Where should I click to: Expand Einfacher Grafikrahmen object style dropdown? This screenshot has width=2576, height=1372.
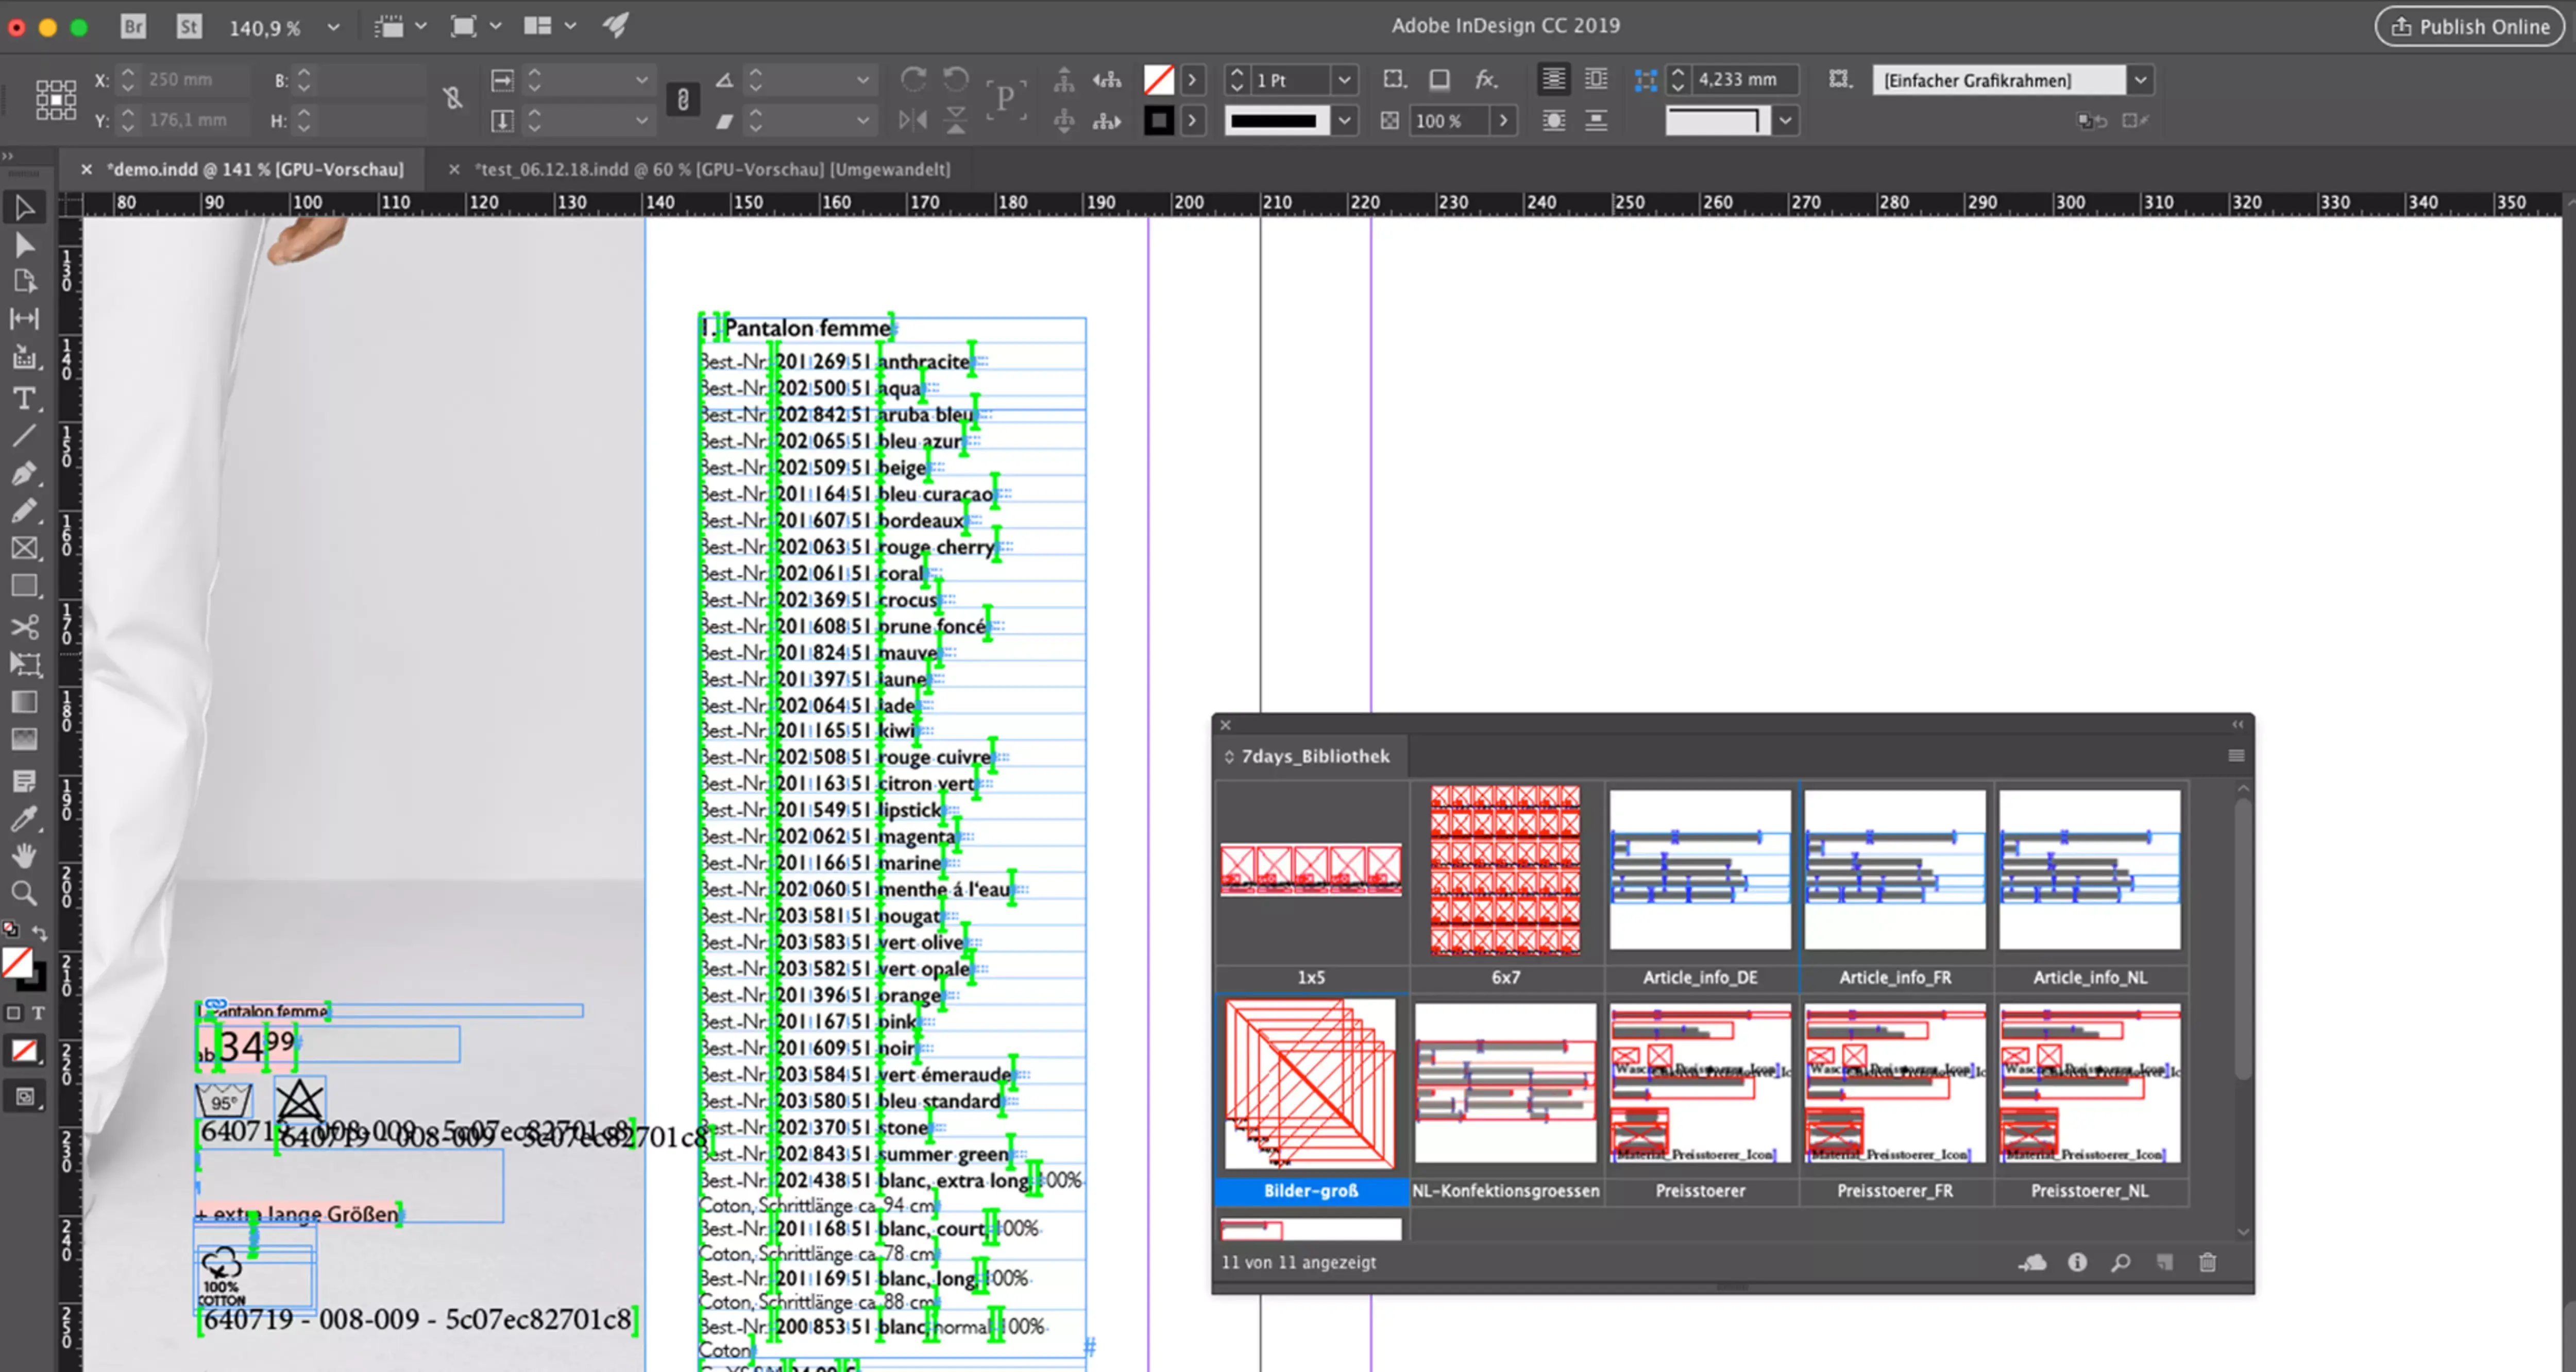coord(2140,80)
